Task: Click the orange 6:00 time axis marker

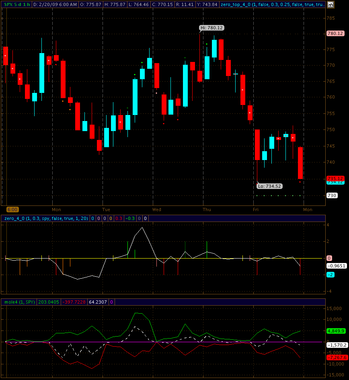Action: pyautogui.click(x=12, y=210)
